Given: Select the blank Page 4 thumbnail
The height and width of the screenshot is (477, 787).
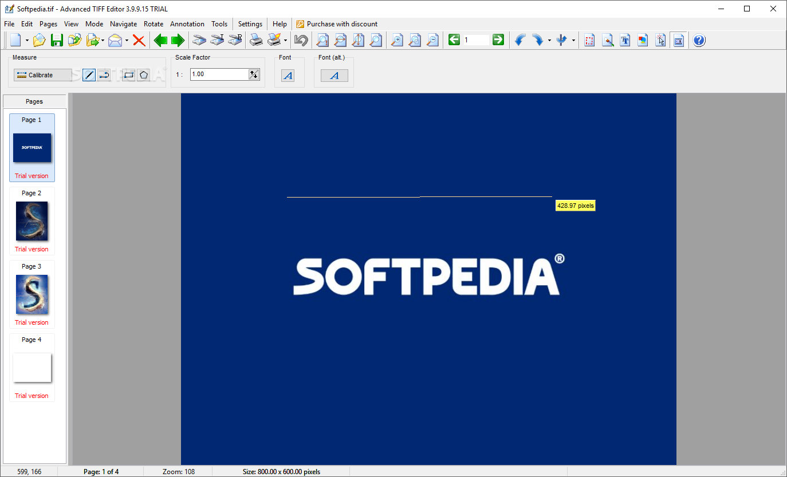Looking at the screenshot, I should tap(32, 368).
